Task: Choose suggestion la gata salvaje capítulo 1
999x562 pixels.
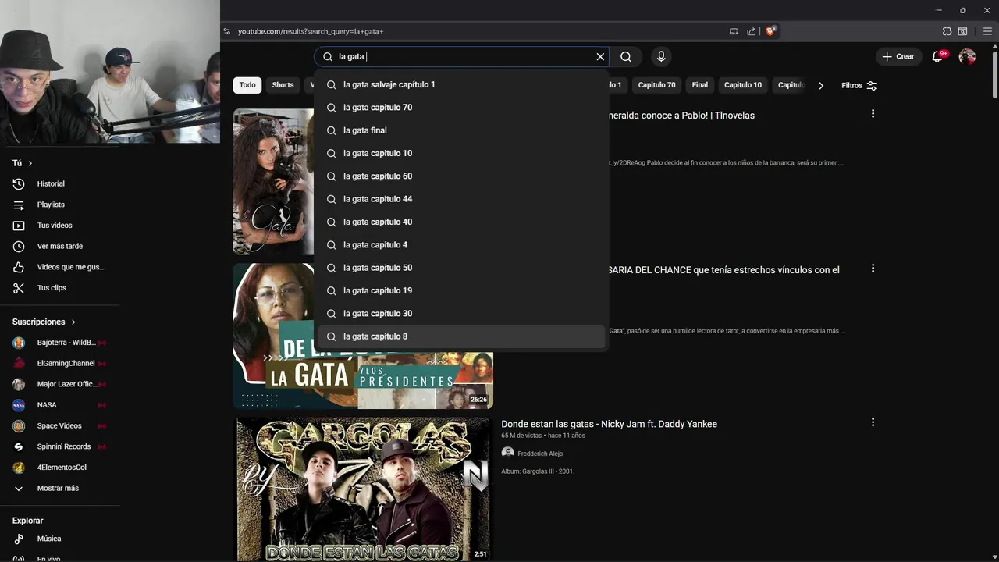Action: tap(460, 84)
